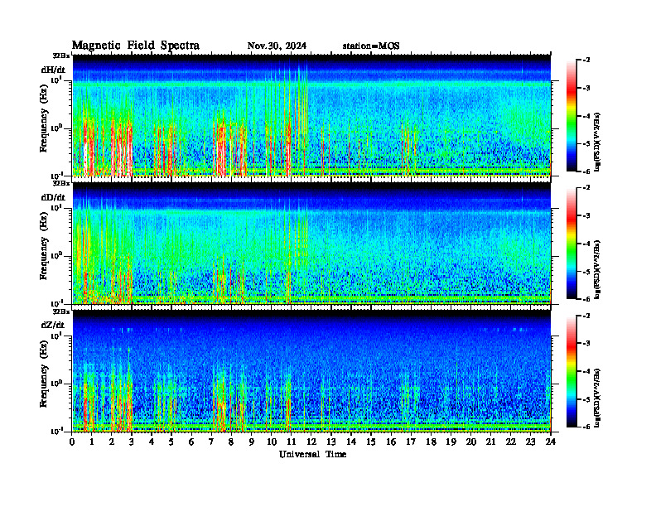The height and width of the screenshot is (507, 656).
Task: Pick the dZ/dt panel color bar
Action: pos(572,371)
